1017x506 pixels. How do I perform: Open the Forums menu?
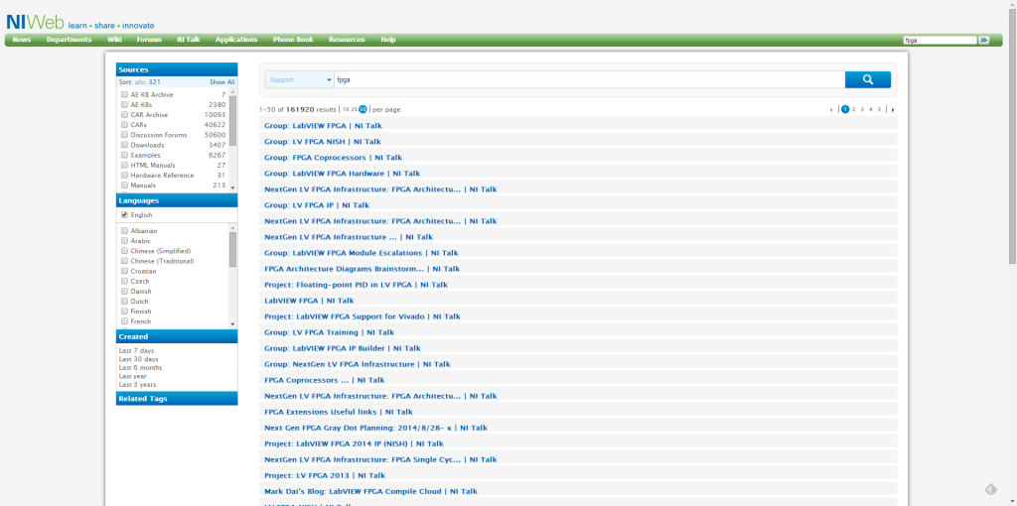pos(149,40)
